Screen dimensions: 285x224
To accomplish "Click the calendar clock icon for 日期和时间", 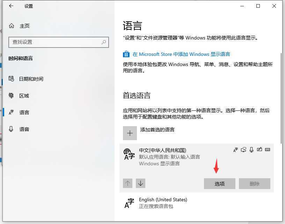I will (11, 79).
